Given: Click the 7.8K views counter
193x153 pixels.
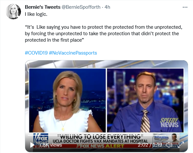Looking at the screenshot, I should 51,145.
